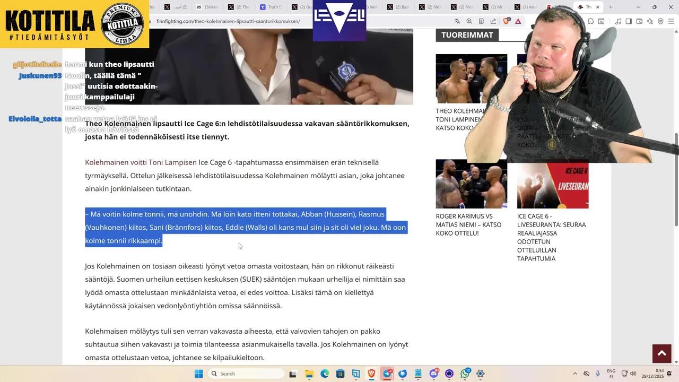This screenshot has width=679, height=382.
Task: Open Brave Wallet icon in toolbar
Action: point(639,21)
